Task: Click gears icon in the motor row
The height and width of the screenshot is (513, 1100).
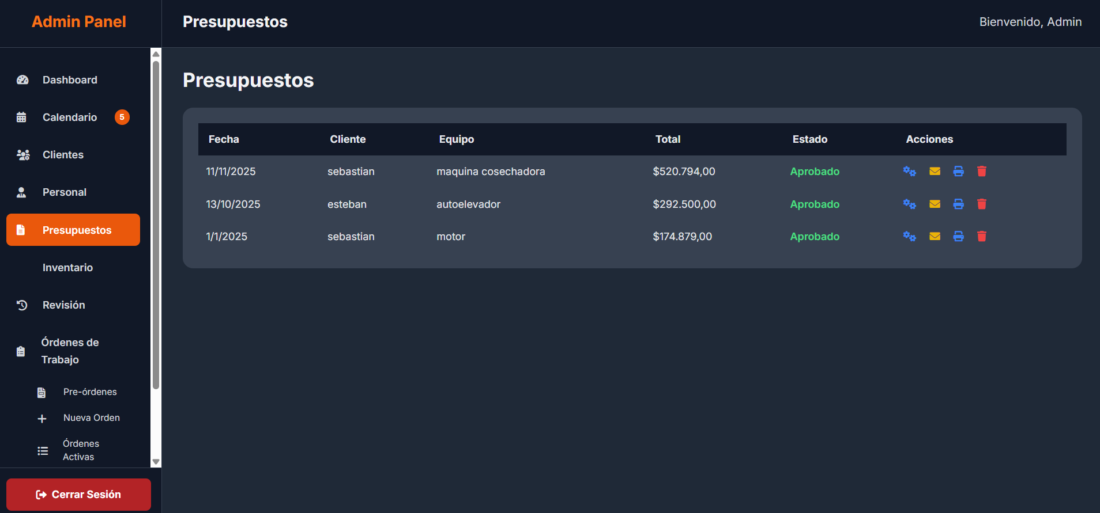Action: (909, 236)
